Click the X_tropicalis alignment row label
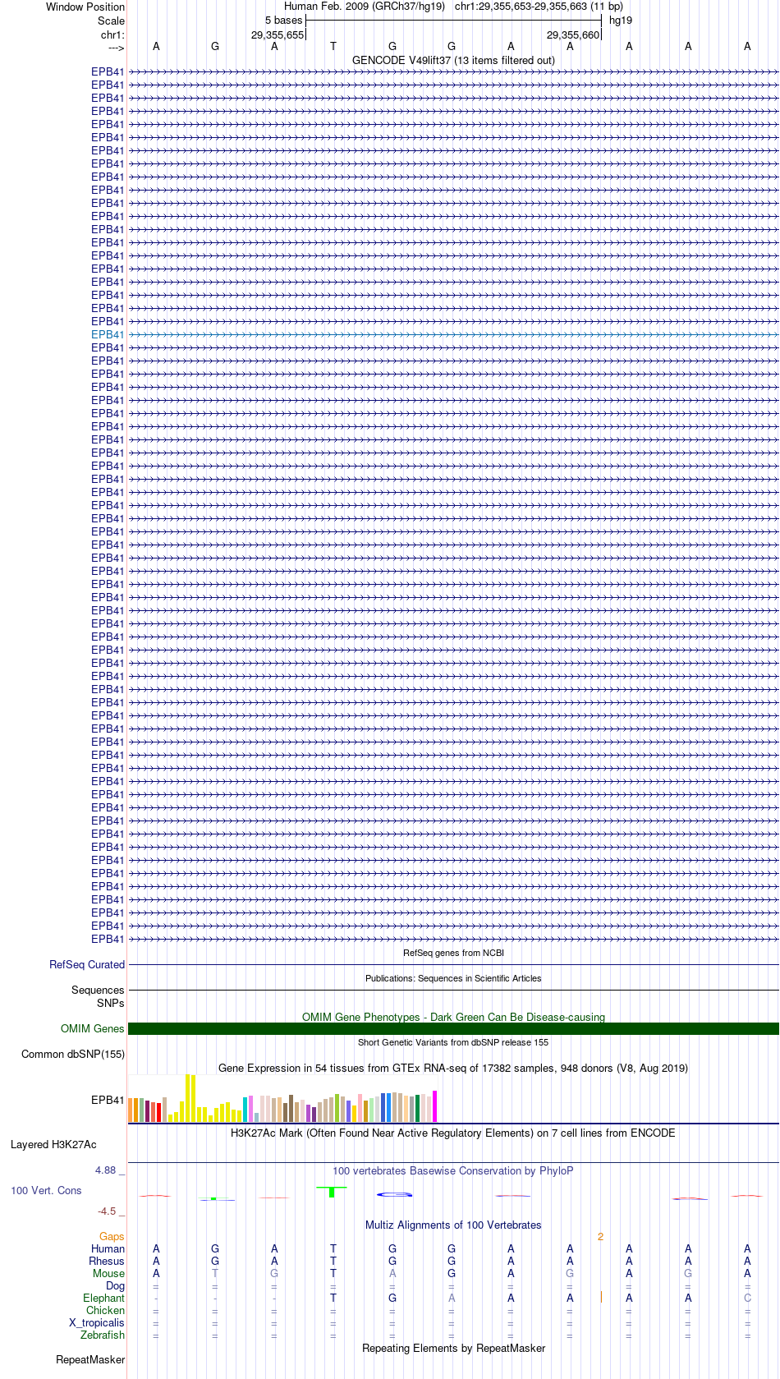The height and width of the screenshot is (1379, 780). click(x=97, y=1322)
